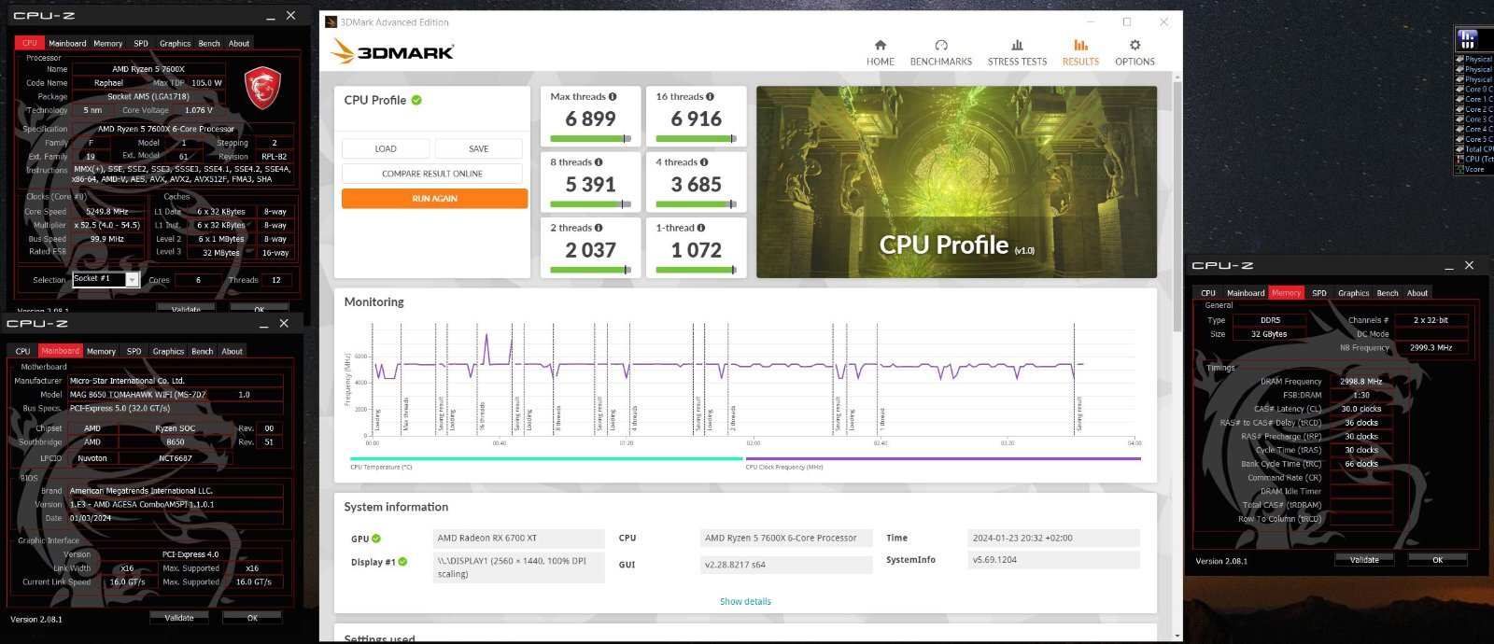Click Vcore voltage graph icon in gadget
The height and width of the screenshot is (644, 1494).
1459,169
